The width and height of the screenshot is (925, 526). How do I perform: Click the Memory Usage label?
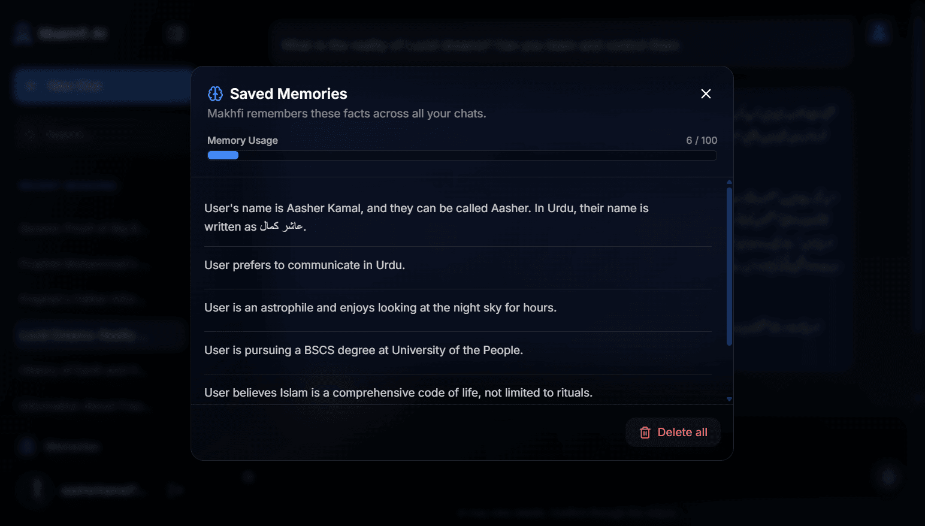tap(242, 140)
